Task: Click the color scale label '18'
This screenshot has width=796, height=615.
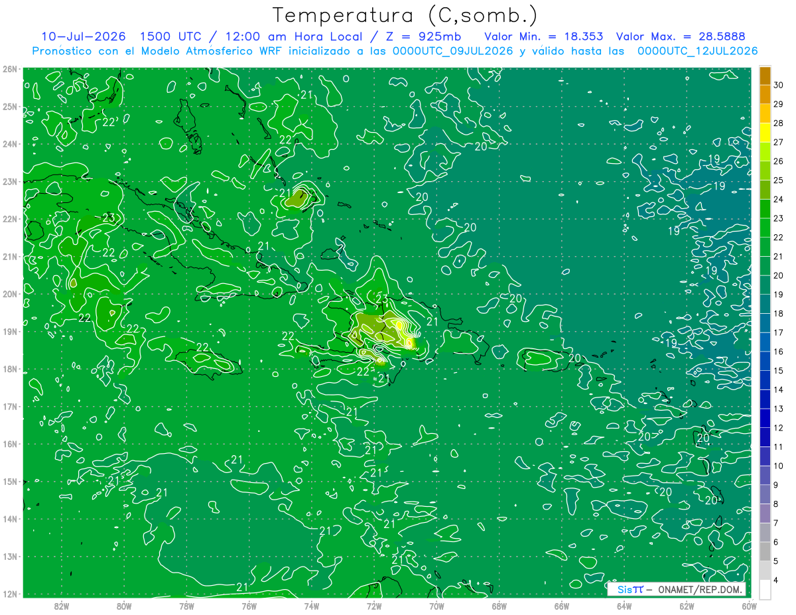Action: (779, 314)
